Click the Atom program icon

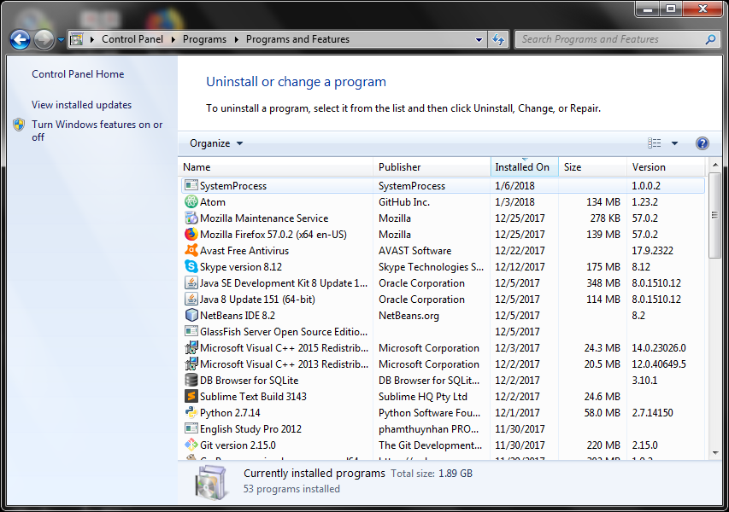point(191,202)
